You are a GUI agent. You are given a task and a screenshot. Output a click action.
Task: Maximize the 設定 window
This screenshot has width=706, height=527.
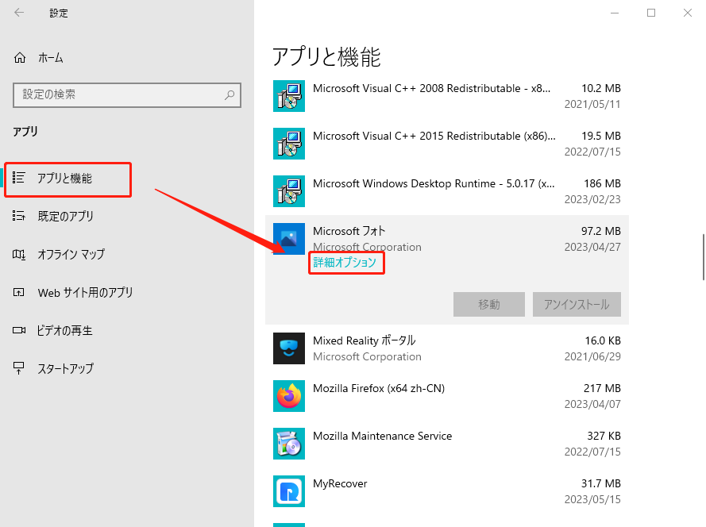coord(651,13)
